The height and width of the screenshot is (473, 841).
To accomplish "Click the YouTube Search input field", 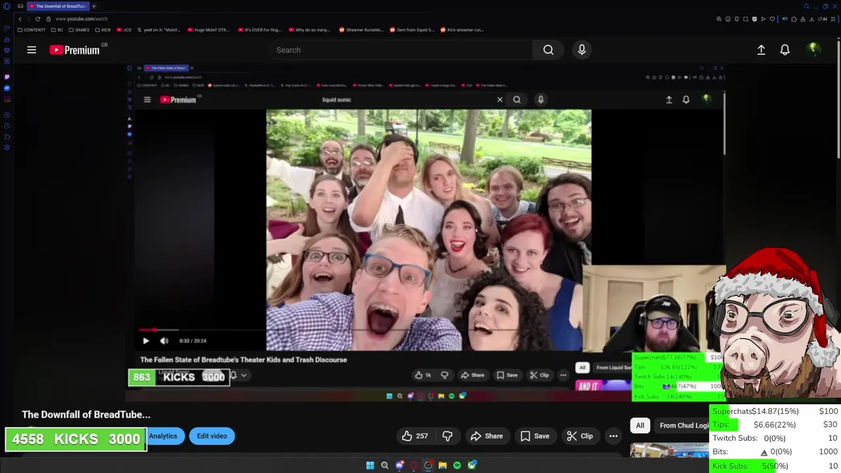I will [x=401, y=50].
